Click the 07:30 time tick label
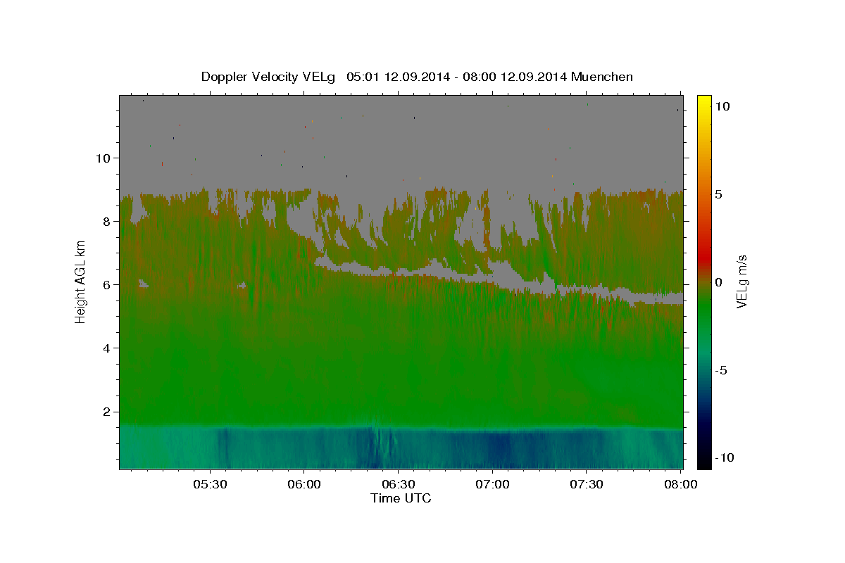Viewport: 845px width, 563px height. pyautogui.click(x=587, y=484)
